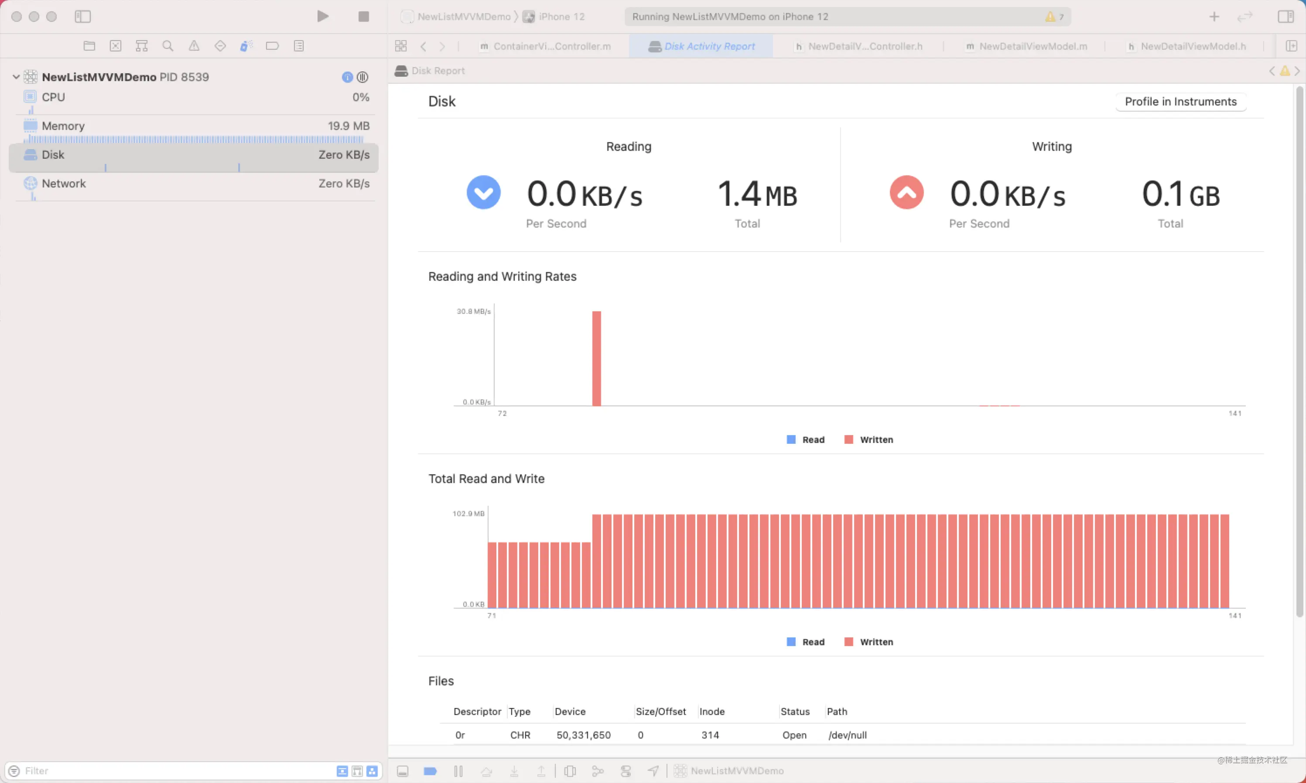Click Debug Memory Graph icon
The height and width of the screenshot is (783, 1306).
tap(598, 771)
